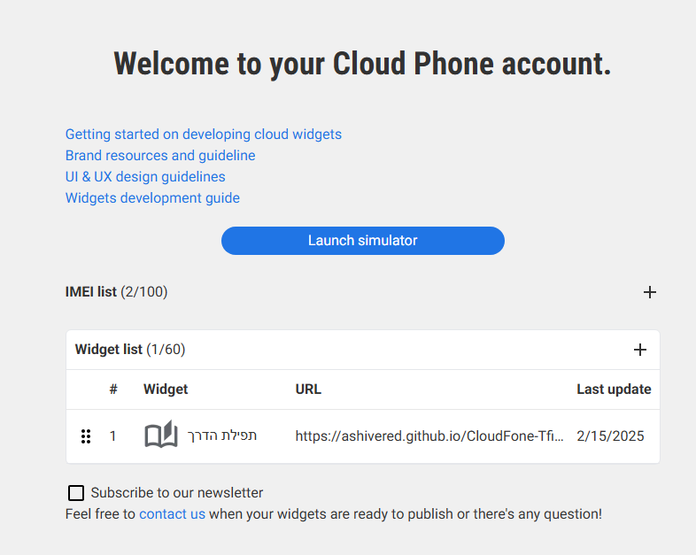Add a new widget with plus icon

pyautogui.click(x=640, y=350)
